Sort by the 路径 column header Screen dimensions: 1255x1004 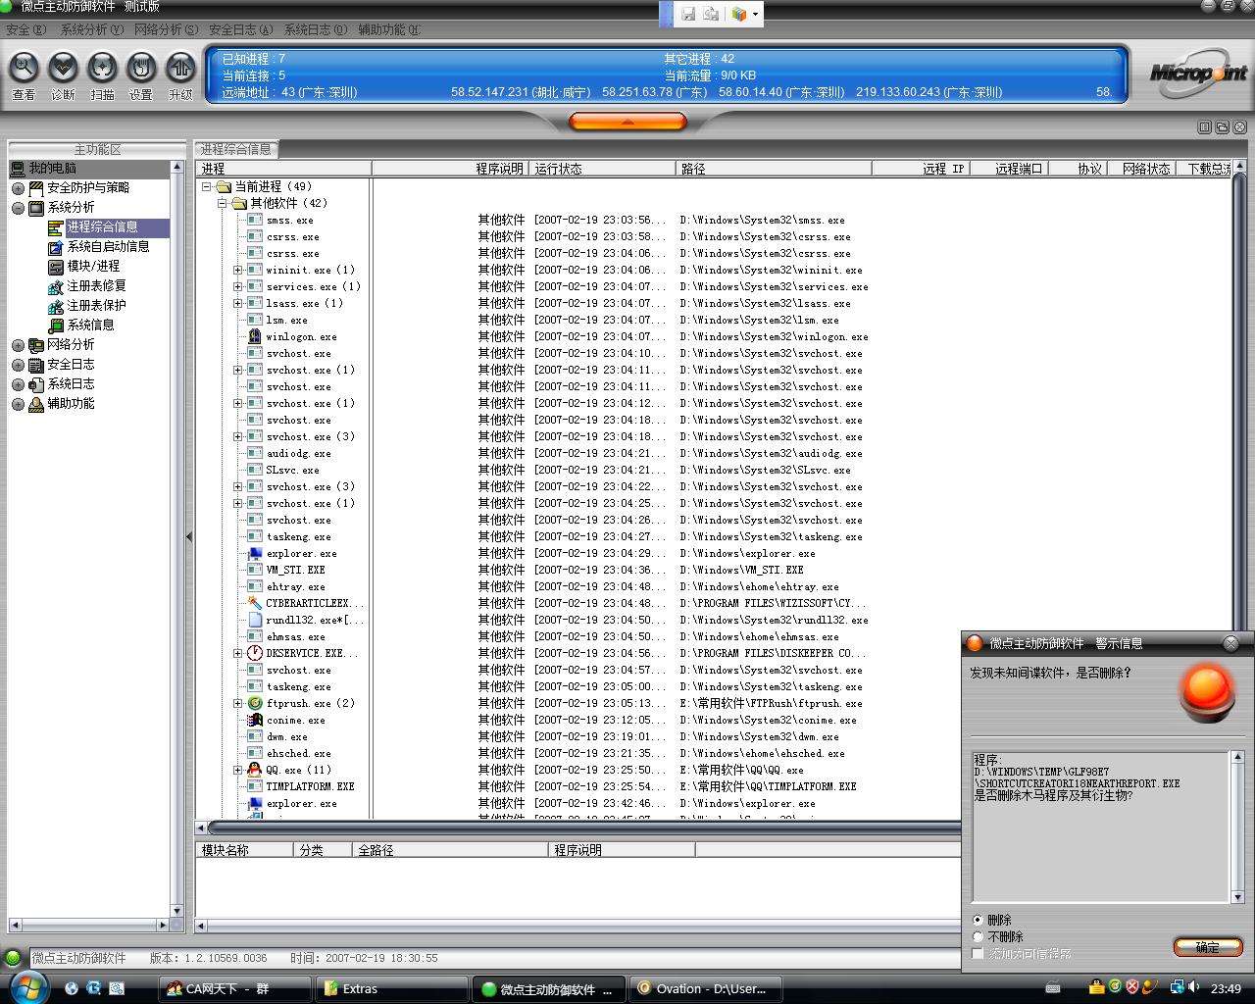774,169
